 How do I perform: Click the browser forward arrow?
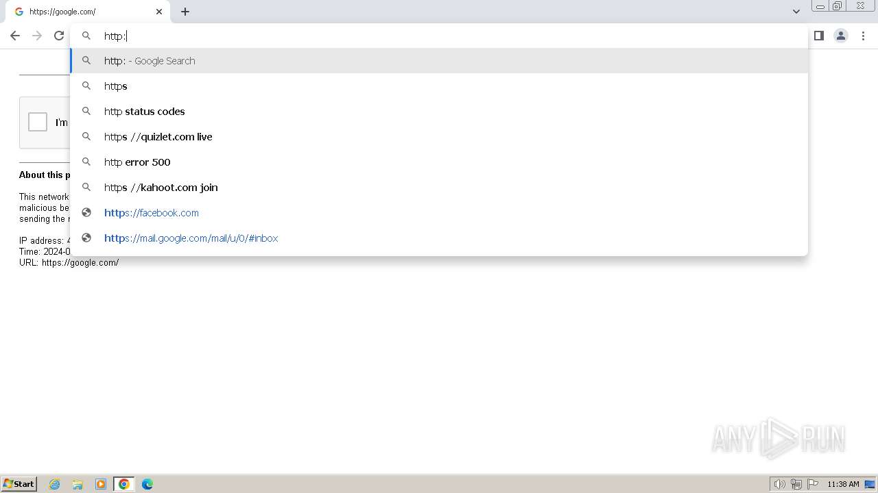[x=37, y=36]
